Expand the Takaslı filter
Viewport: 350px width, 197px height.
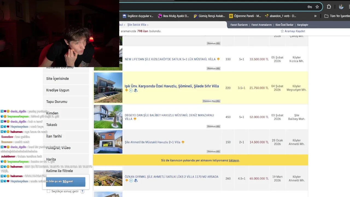pyautogui.click(x=66, y=124)
